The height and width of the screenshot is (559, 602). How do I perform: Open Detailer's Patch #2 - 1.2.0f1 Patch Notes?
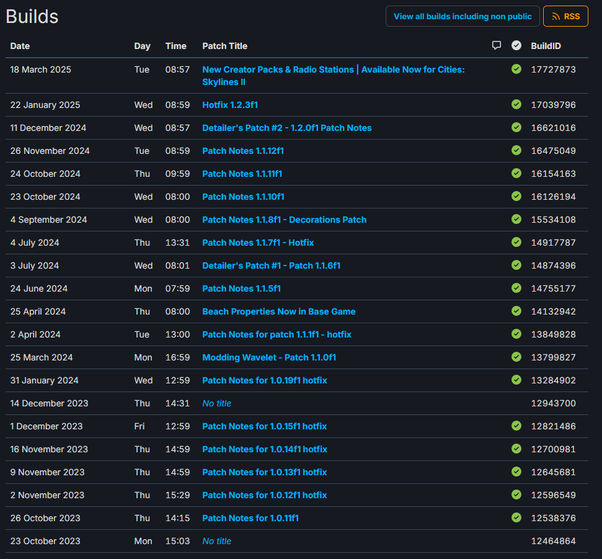pos(287,128)
